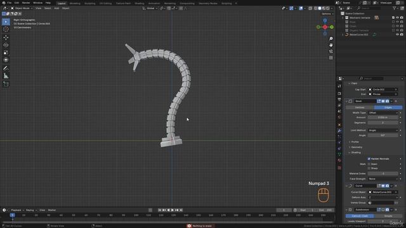Switch perspective/orthographic grid icon
Image resolution: width=406 pixels, height=228 pixels.
pos(331,58)
